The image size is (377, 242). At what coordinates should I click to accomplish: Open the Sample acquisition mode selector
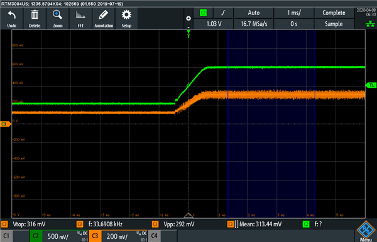[334, 24]
